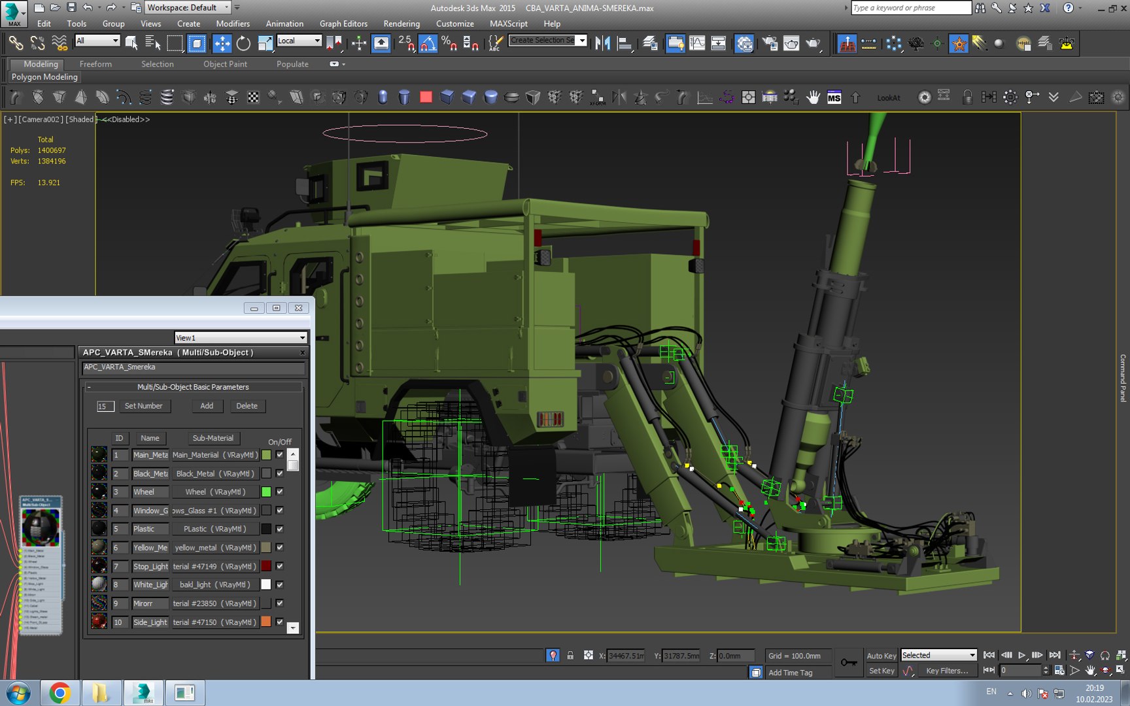This screenshot has width=1130, height=706.
Task: Activate the Select and Uniform Scale tool
Action: [x=265, y=43]
